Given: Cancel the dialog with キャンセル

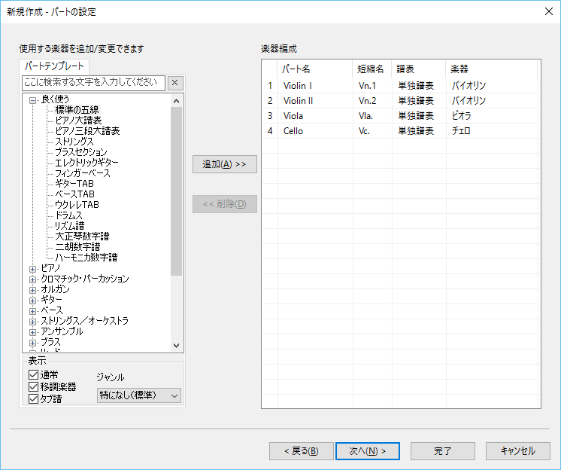Looking at the screenshot, I should (517, 451).
